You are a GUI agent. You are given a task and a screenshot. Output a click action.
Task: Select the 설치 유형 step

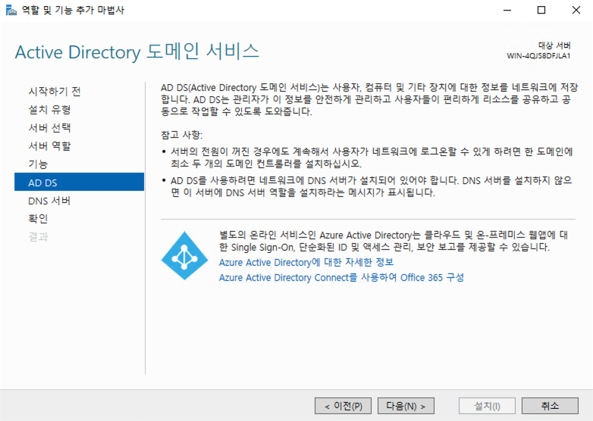(x=49, y=110)
